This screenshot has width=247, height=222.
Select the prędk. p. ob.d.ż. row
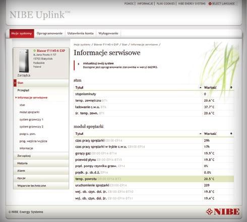(154, 172)
